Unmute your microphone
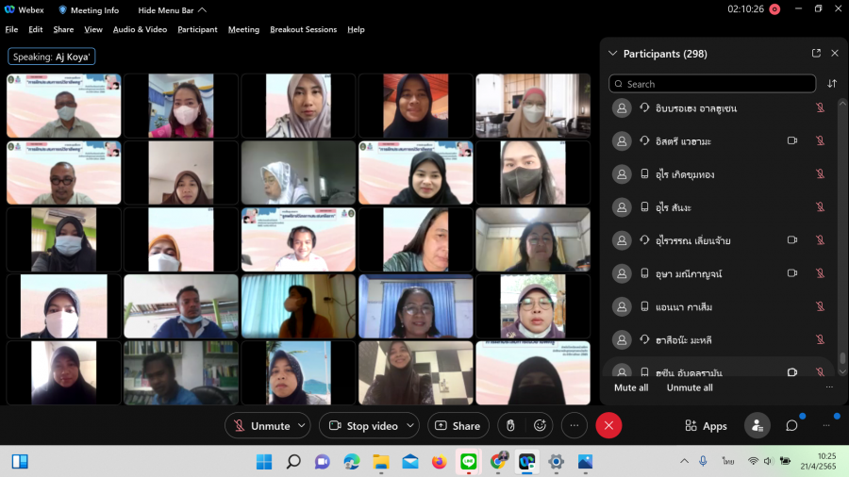 (261, 426)
